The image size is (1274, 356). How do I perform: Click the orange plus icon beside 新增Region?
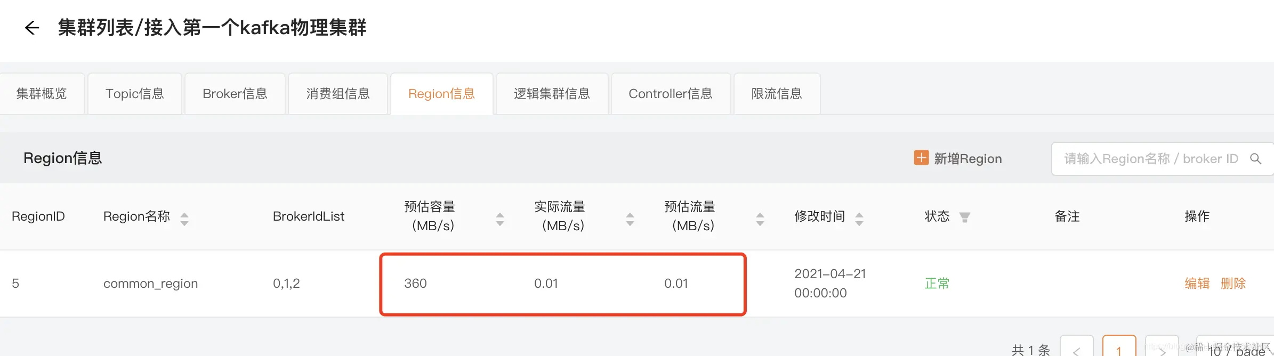click(x=921, y=158)
